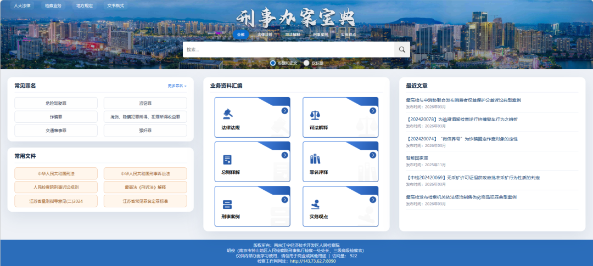Open the scales icon for 司法解释
593x266 pixels.
(315, 114)
